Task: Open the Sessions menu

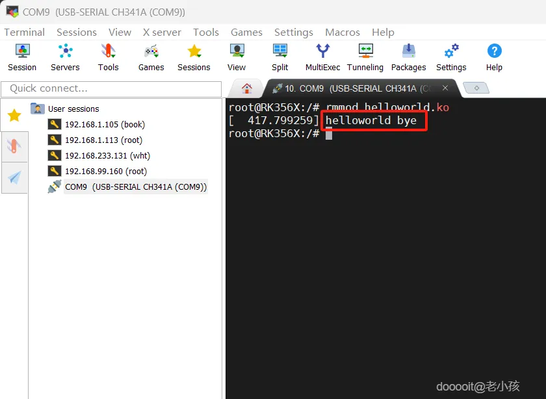Action: pos(77,32)
